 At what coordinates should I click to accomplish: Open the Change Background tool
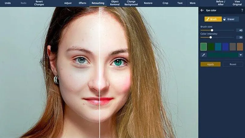(x=131, y=3)
